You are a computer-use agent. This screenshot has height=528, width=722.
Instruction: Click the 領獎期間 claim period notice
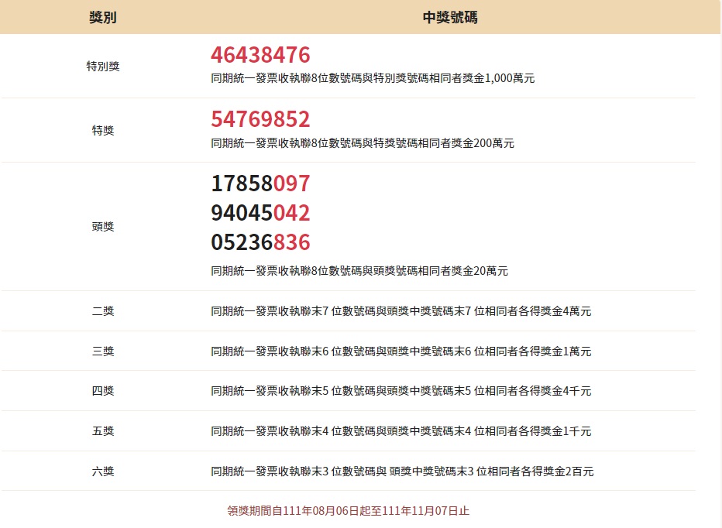pyautogui.click(x=348, y=511)
